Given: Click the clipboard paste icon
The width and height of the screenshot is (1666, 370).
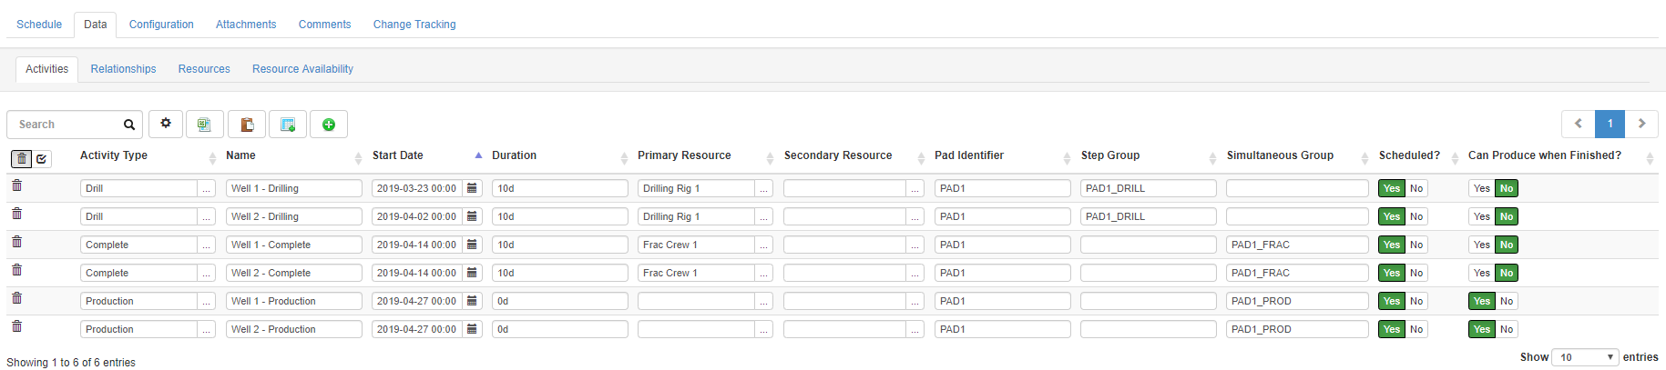Looking at the screenshot, I should coord(246,124).
